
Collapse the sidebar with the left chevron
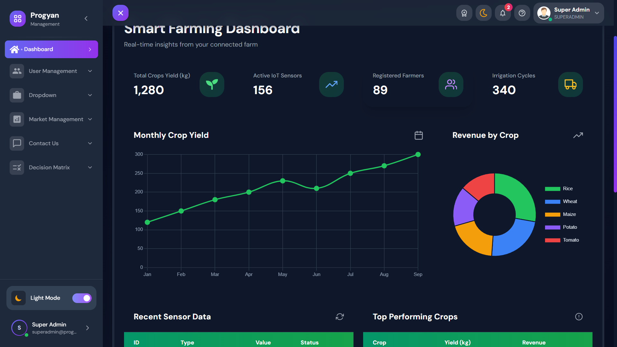(86, 19)
